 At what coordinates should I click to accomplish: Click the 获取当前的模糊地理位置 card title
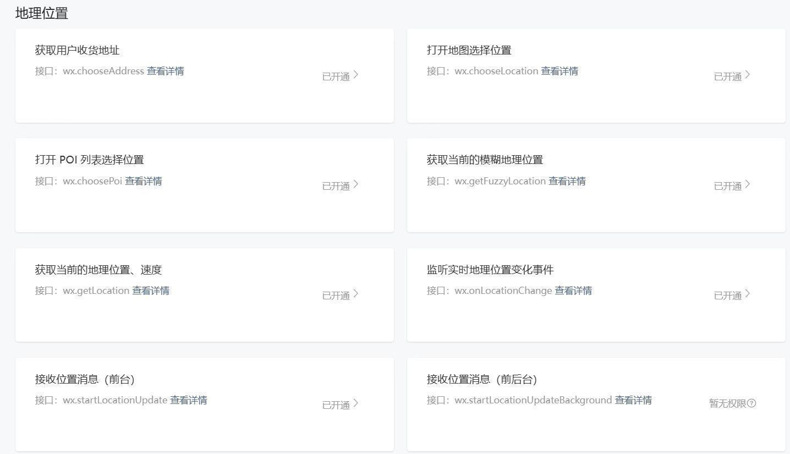click(485, 160)
